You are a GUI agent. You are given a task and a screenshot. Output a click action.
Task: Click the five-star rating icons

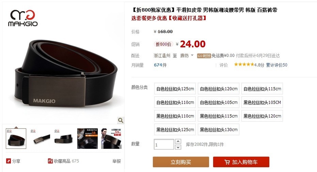tap(244, 64)
